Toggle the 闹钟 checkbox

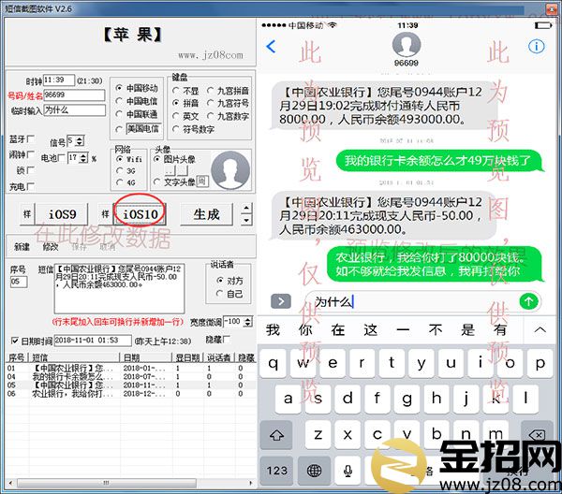pyautogui.click(x=31, y=154)
